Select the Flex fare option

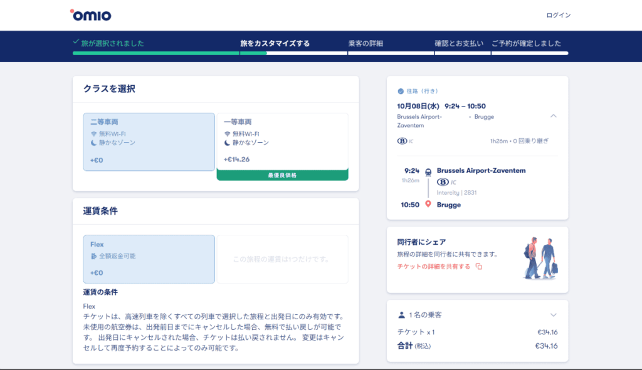click(x=149, y=259)
